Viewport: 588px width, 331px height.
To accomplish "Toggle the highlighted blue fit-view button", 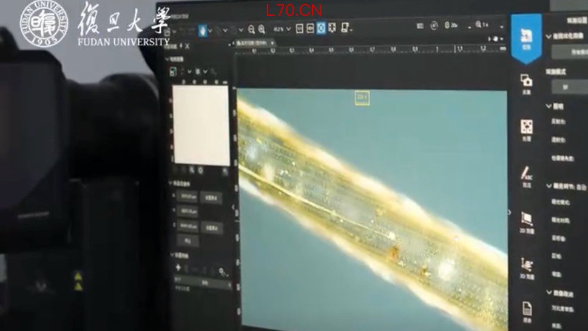I will click(x=321, y=28).
